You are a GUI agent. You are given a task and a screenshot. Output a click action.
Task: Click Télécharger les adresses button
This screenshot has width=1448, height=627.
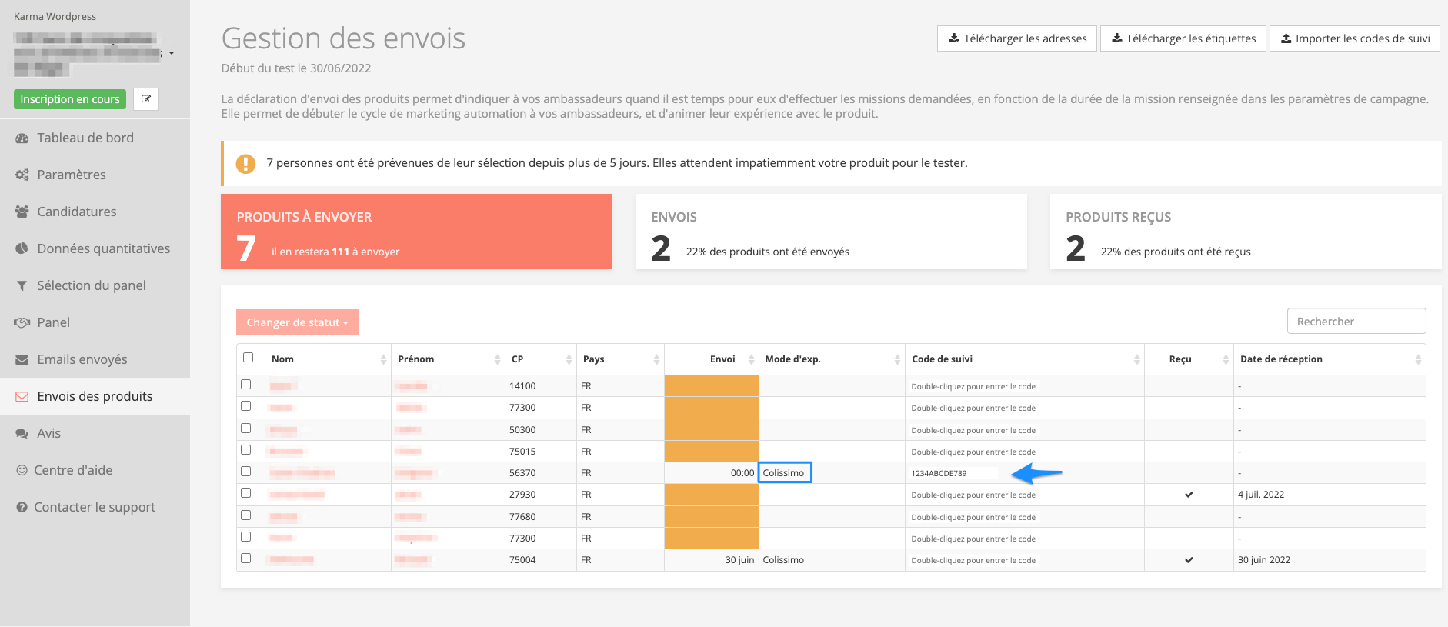click(1016, 38)
